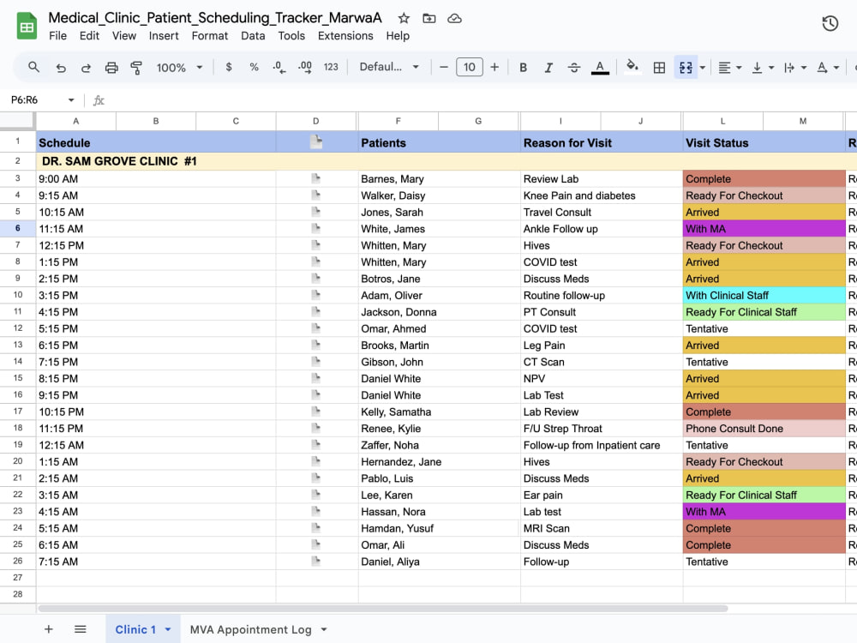The height and width of the screenshot is (643, 857).
Task: Open the Extensions menu
Action: tap(345, 36)
